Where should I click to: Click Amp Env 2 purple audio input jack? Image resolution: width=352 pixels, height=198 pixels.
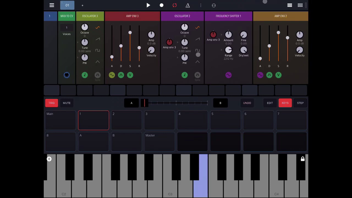tap(260, 75)
